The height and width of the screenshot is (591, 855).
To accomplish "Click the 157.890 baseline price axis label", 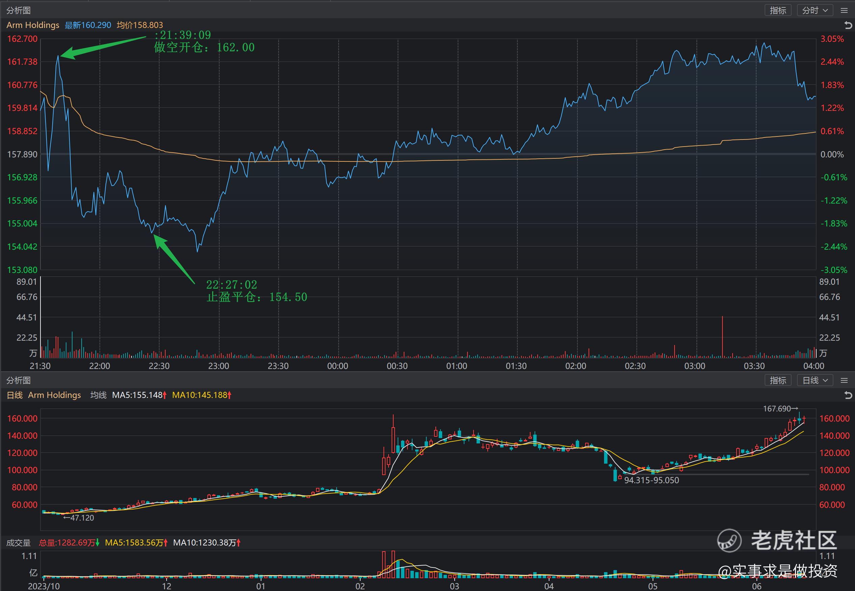I will click(x=22, y=154).
